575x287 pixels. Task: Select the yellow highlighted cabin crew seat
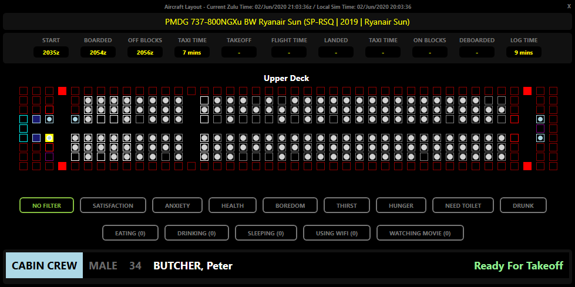click(x=49, y=138)
